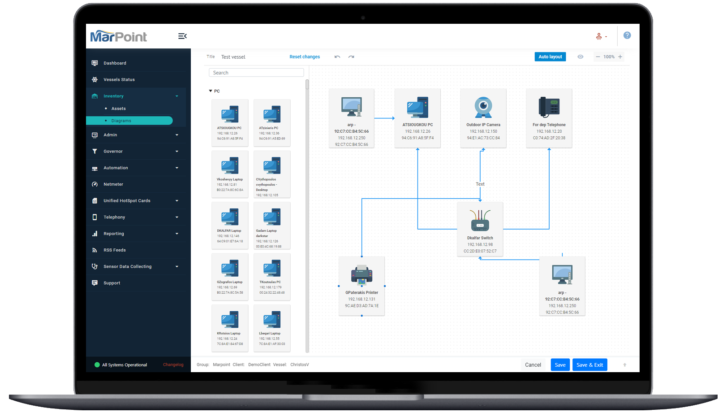Zoom in using the plus control
This screenshot has height=417, width=727.
pos(620,56)
